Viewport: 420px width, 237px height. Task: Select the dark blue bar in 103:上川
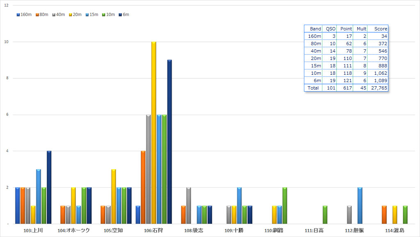pyautogui.click(x=49, y=187)
